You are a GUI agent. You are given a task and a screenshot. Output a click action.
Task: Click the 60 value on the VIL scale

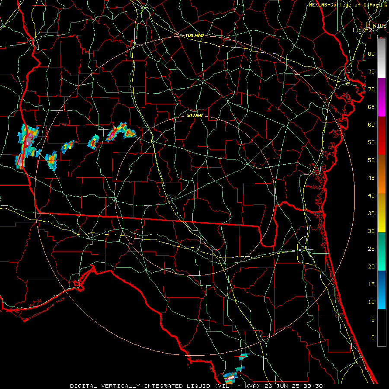click(x=371, y=124)
